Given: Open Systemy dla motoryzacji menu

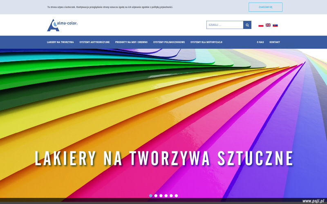Looking at the screenshot, I should 206,42.
